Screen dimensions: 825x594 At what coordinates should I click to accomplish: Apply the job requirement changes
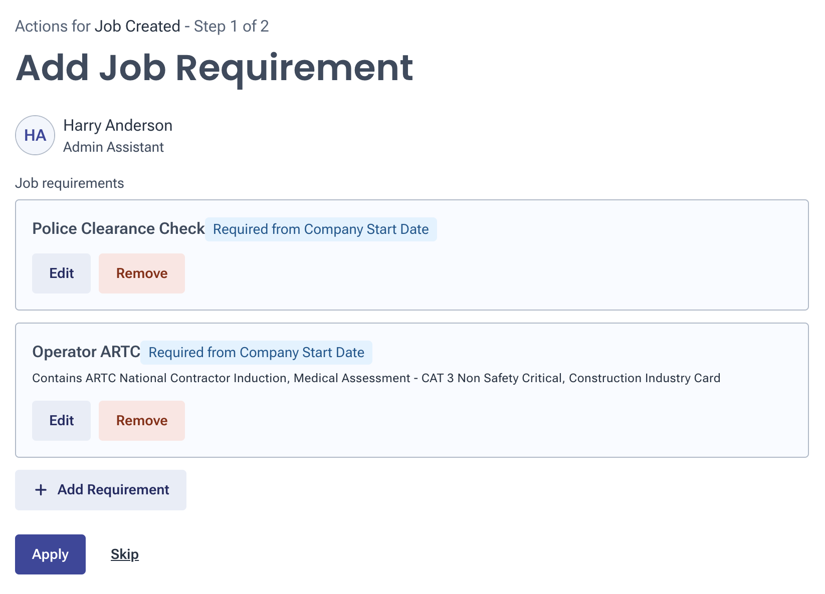coord(50,554)
